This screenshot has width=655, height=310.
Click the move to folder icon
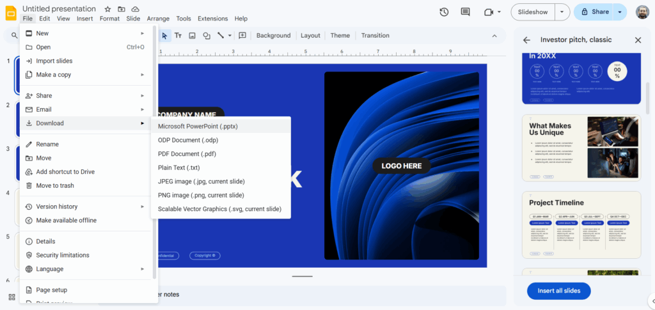point(122,9)
